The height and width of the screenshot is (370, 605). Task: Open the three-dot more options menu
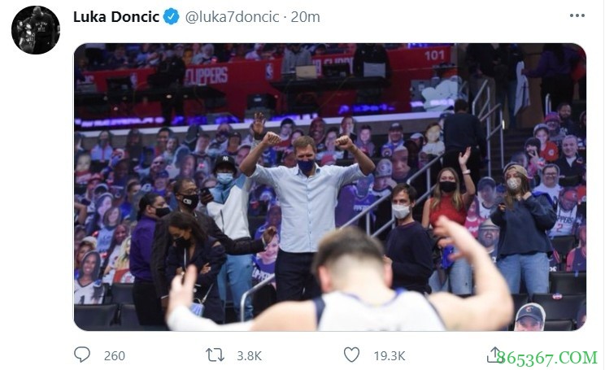(x=577, y=16)
